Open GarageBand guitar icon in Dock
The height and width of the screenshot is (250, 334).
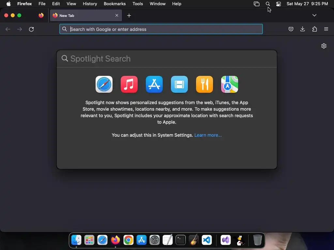click(x=194, y=240)
